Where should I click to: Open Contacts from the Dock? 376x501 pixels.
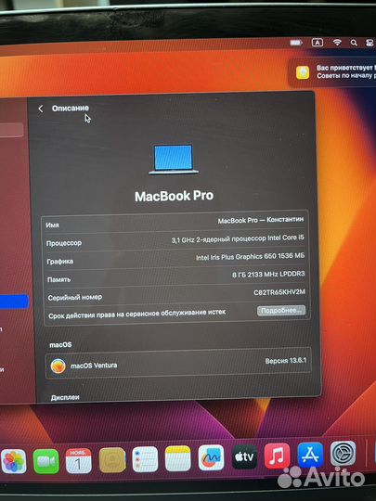pyautogui.click(x=112, y=460)
